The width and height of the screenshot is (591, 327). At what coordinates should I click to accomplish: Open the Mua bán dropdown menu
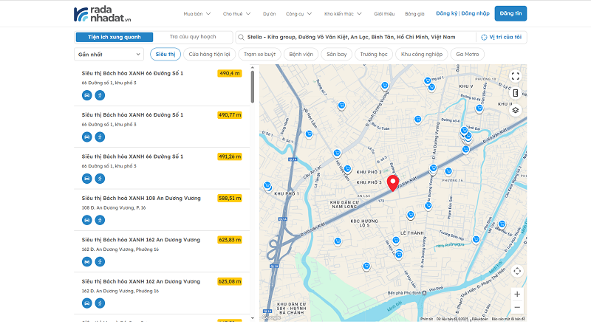coord(197,13)
